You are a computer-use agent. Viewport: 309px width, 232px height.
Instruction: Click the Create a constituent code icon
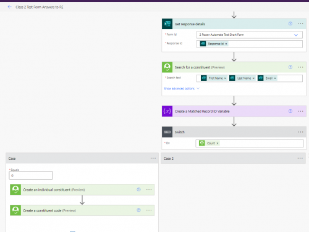[x=15, y=210]
